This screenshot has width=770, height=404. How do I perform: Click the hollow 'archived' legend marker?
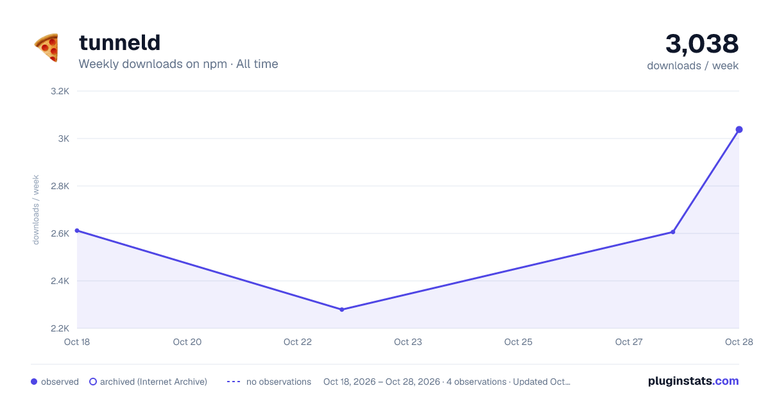(x=93, y=382)
